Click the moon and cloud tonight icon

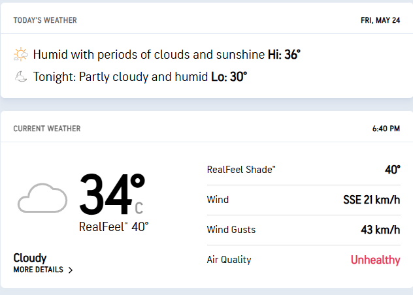pyautogui.click(x=21, y=77)
